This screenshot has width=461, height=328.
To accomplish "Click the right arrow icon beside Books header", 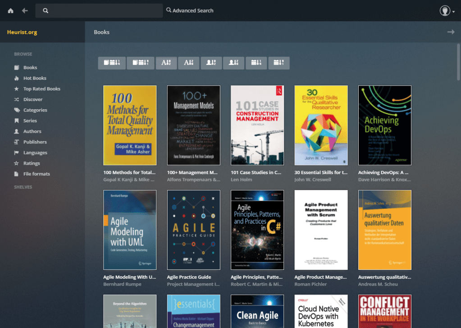I will tap(450, 32).
